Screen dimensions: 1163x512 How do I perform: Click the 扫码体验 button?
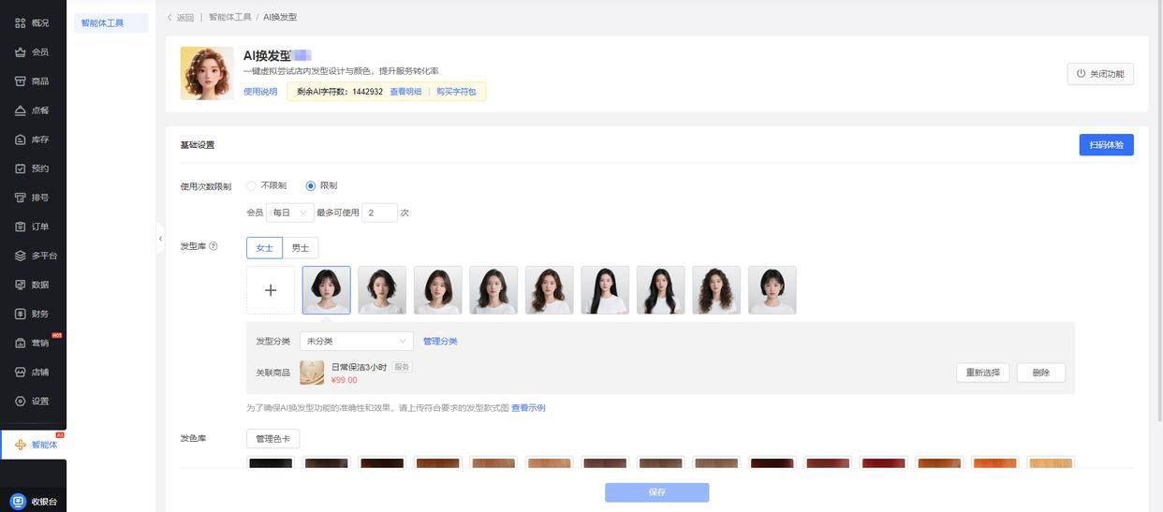point(1106,145)
